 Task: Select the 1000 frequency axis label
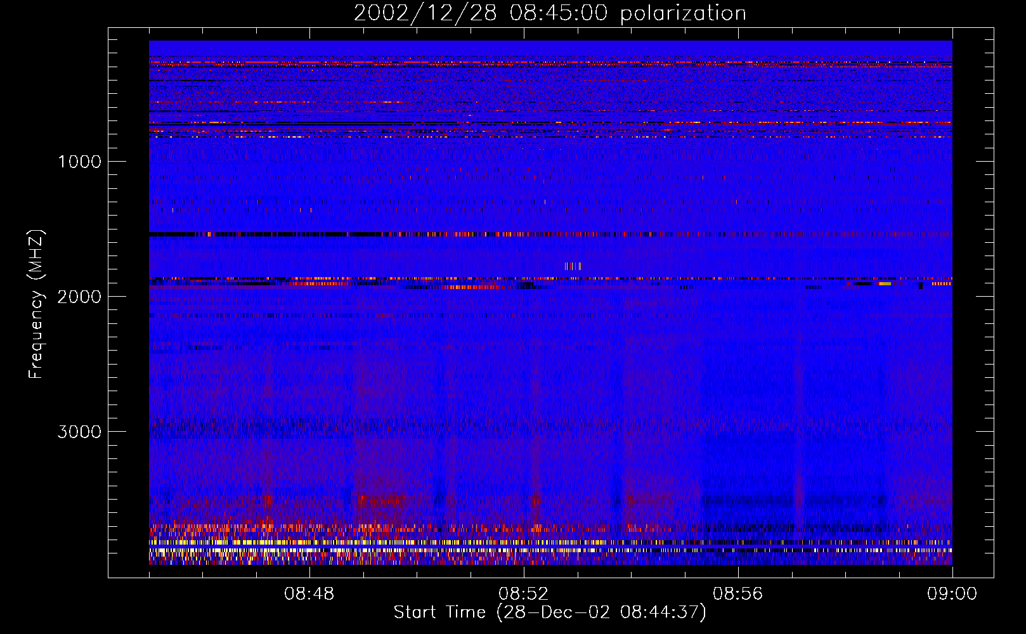tap(79, 162)
